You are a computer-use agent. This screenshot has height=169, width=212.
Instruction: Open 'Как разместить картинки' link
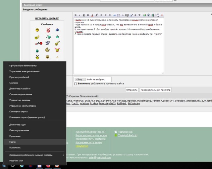point(90,139)
